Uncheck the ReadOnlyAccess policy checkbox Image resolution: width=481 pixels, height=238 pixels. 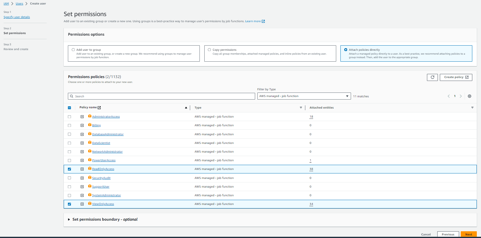click(69, 169)
